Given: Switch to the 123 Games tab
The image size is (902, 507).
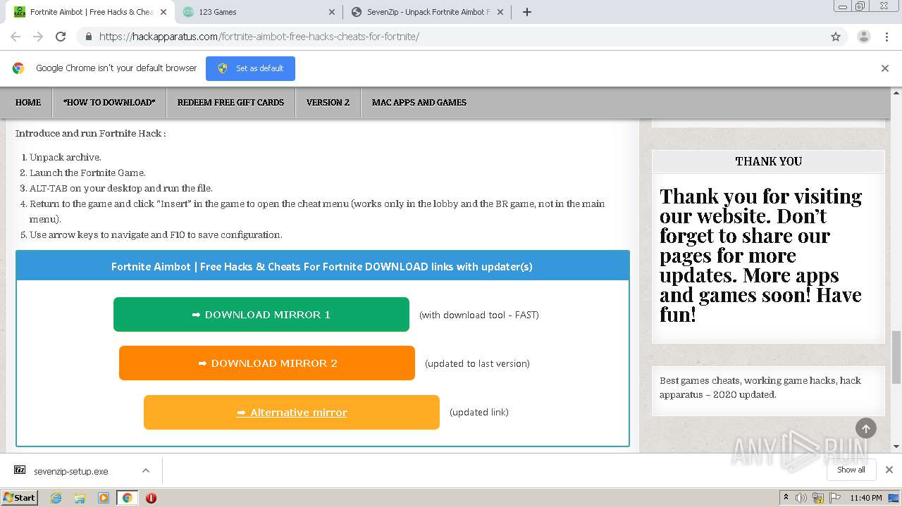Looking at the screenshot, I should coord(259,12).
